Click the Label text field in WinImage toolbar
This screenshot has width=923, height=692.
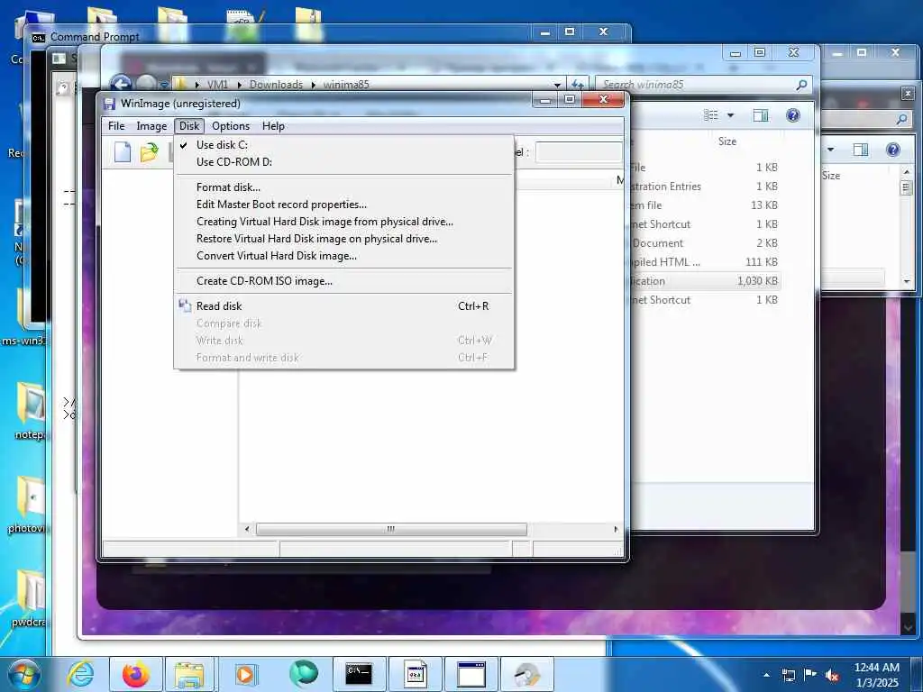click(x=579, y=151)
